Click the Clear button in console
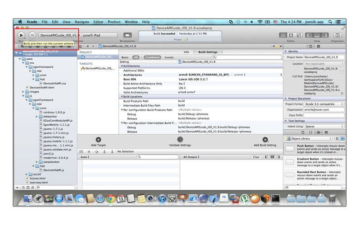This screenshot has height=226, width=362. click(256, 157)
